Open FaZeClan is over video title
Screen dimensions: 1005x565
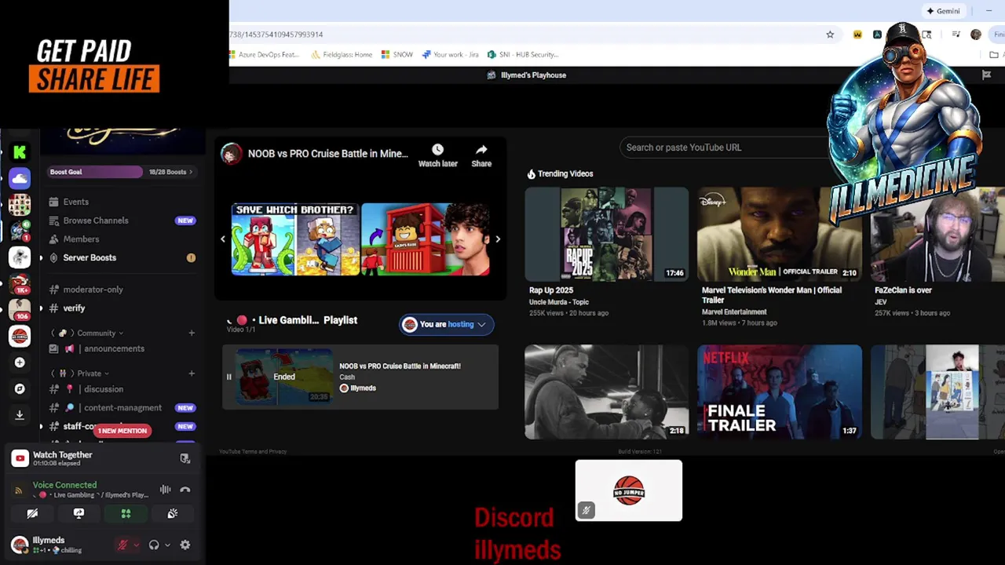click(x=903, y=290)
